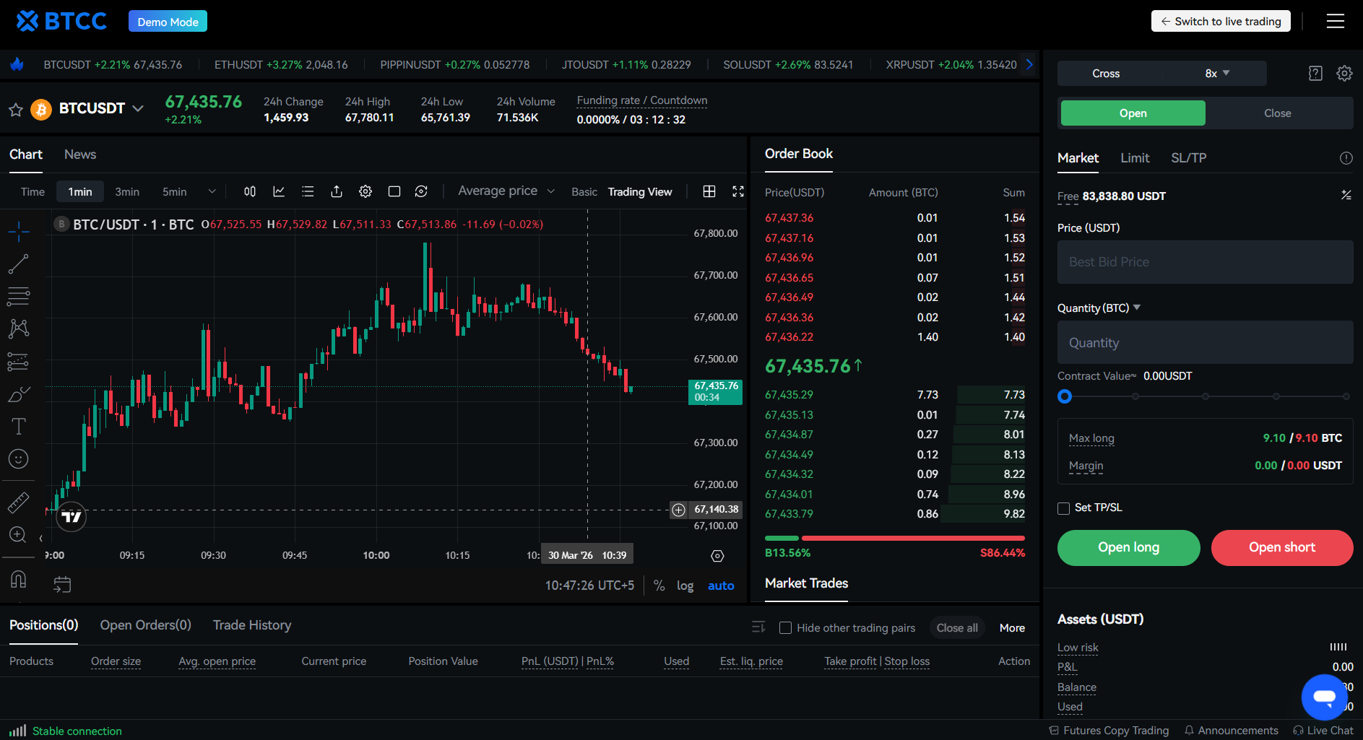
Task: Select the trend line drawing tool
Action: (x=18, y=264)
